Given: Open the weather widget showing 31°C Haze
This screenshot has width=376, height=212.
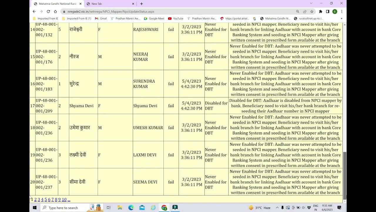Looking at the screenshot, I should click(x=260, y=208).
